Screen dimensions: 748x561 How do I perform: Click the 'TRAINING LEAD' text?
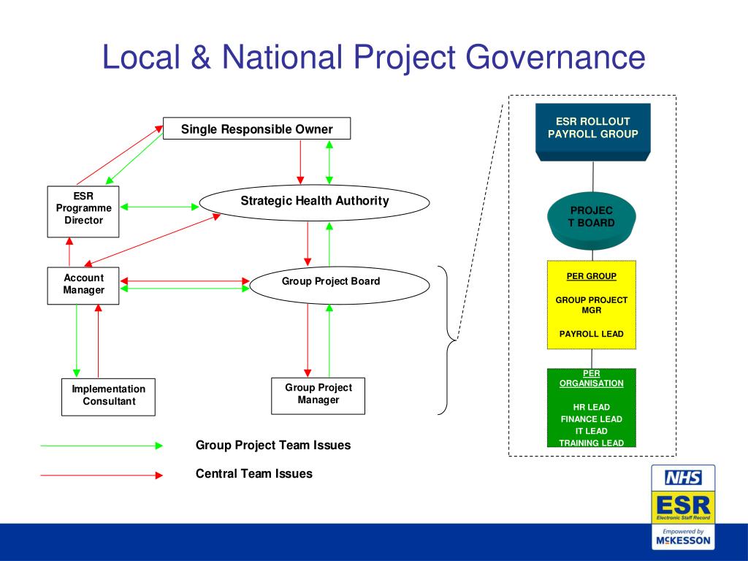pos(592,443)
